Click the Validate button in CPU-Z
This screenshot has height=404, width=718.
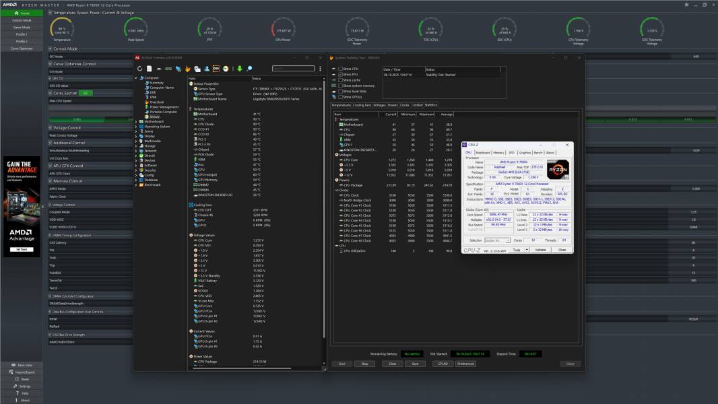click(x=541, y=250)
